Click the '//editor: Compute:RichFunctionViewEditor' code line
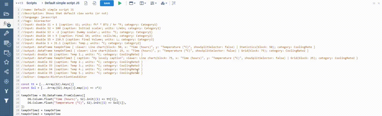 [54, 77]
